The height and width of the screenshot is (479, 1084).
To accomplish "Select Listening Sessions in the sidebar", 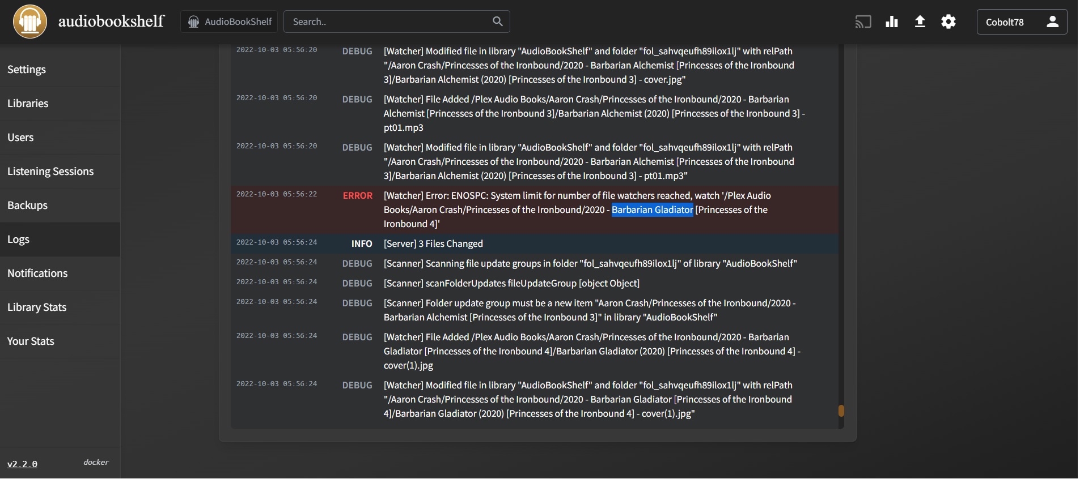I will (60, 172).
